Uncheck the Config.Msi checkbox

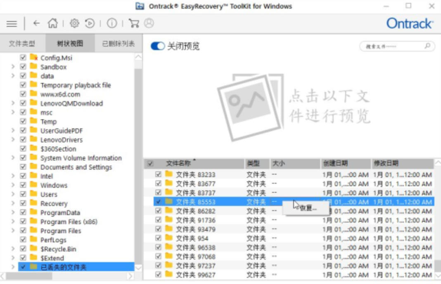click(23, 58)
